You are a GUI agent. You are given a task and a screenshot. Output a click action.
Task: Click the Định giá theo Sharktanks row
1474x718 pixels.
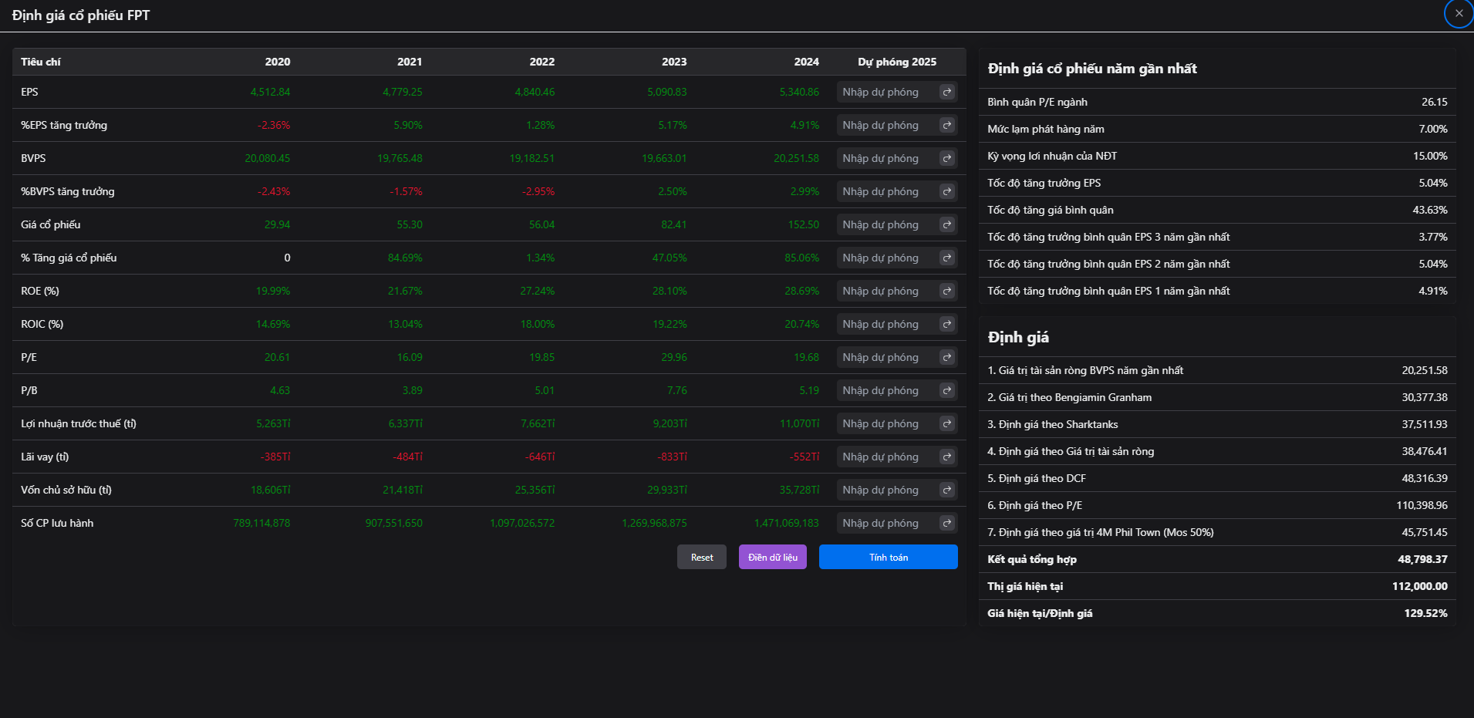pos(1217,424)
